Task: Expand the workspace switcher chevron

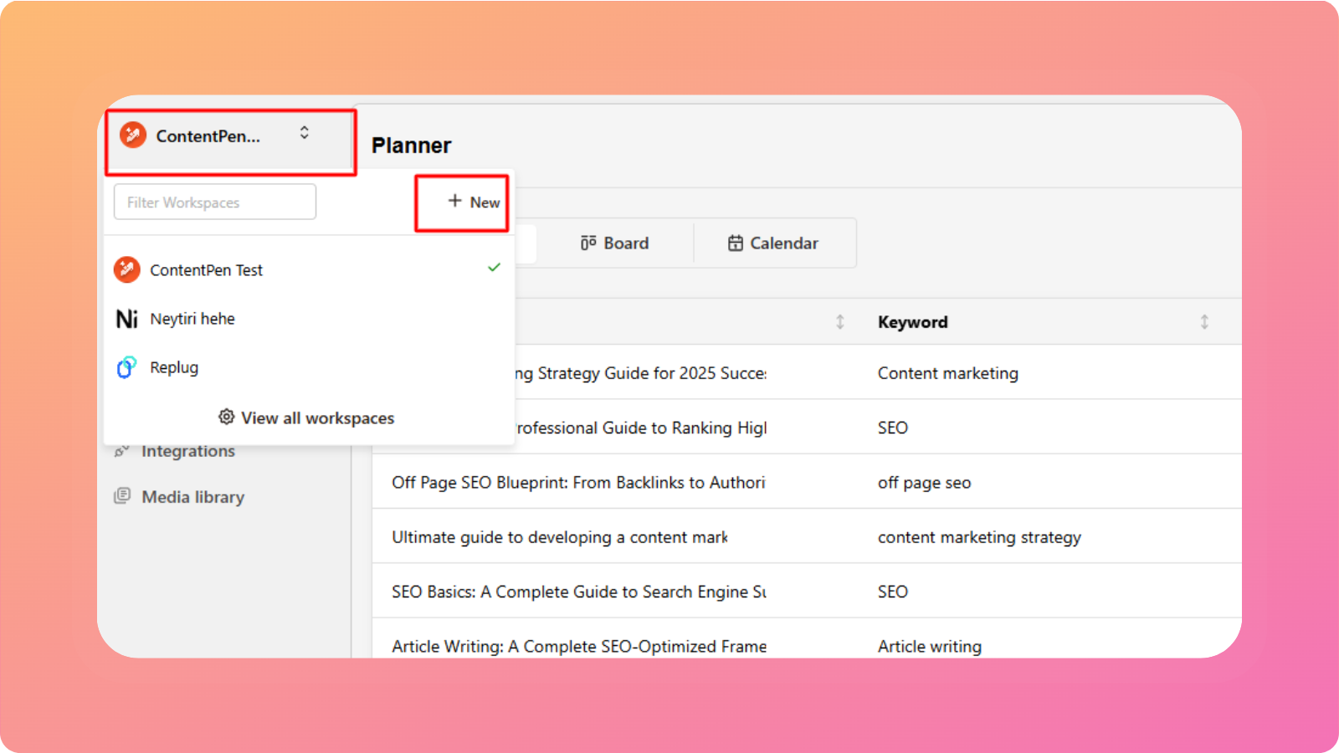Action: pos(305,133)
